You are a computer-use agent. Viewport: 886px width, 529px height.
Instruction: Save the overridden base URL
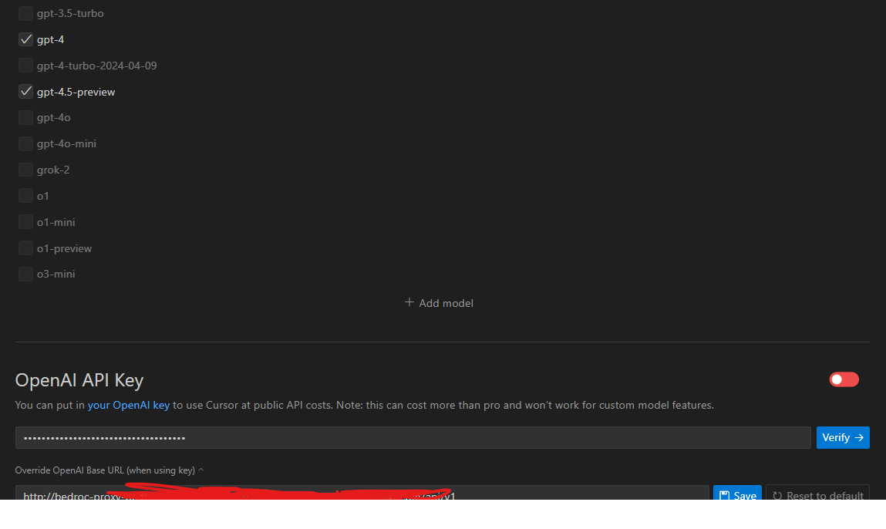[737, 492]
